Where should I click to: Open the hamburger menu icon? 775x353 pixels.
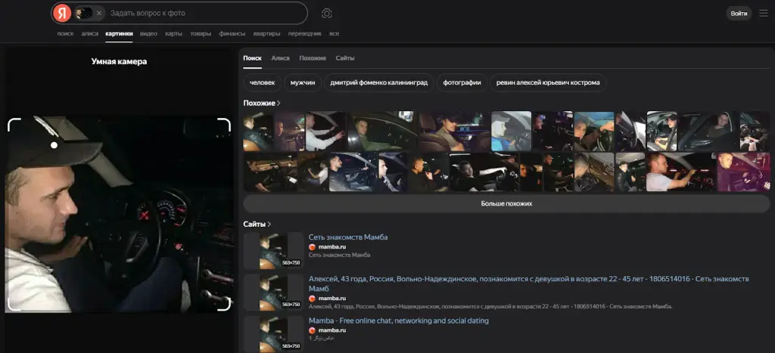coord(764,14)
